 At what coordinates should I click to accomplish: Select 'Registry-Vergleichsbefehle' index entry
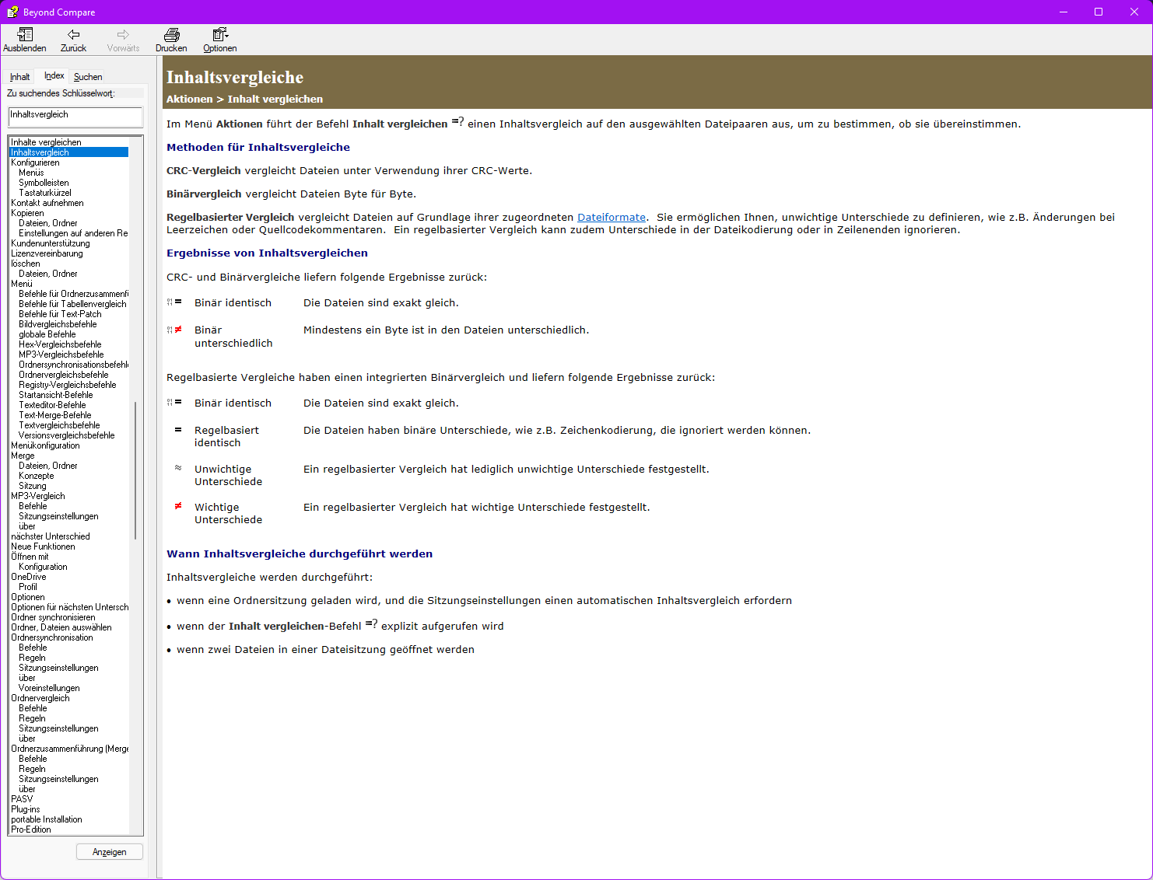68,385
